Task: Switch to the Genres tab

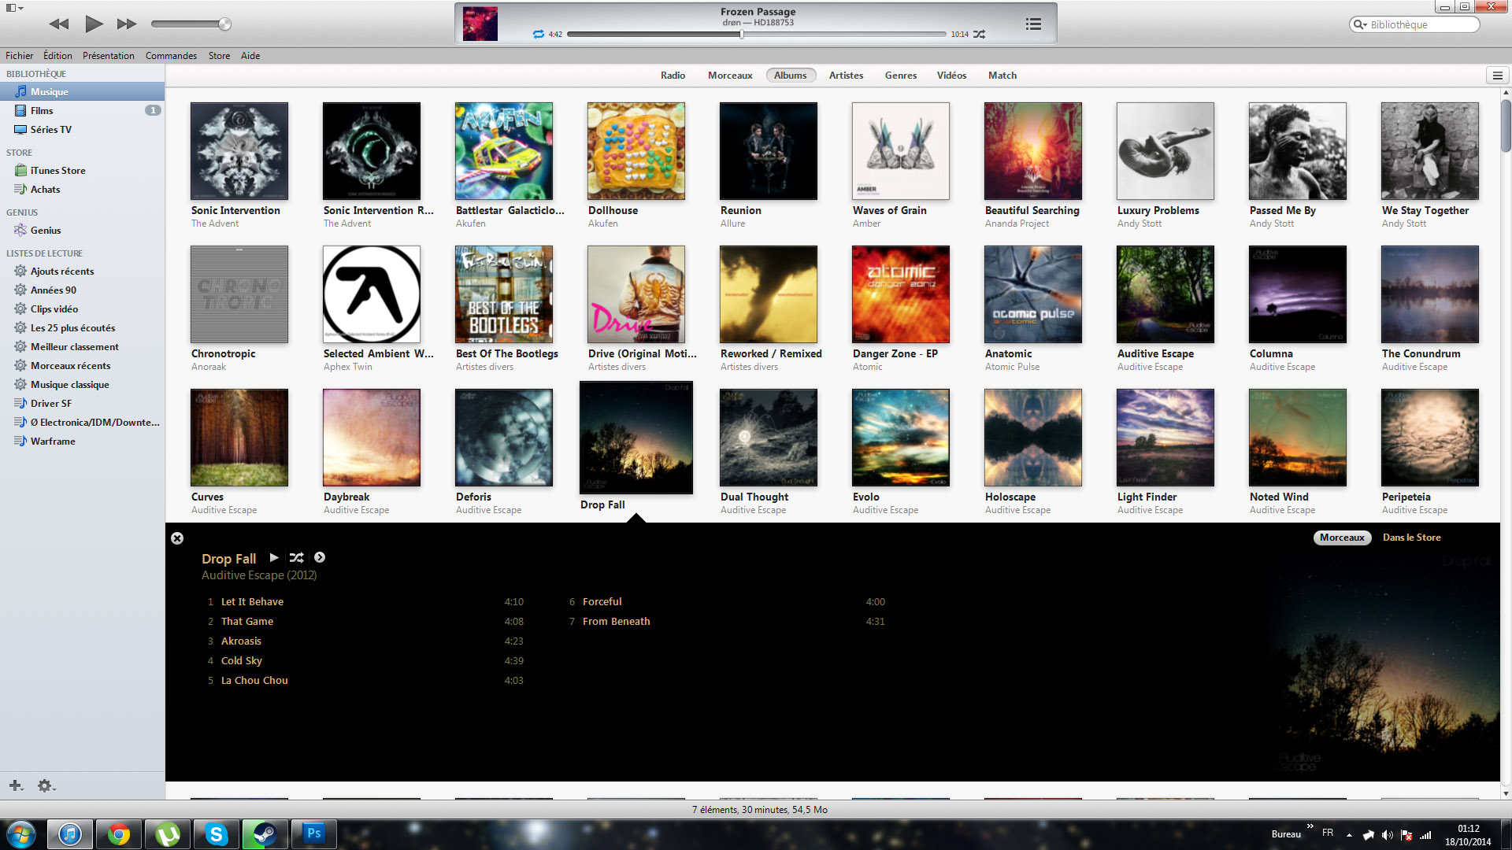Action: point(900,76)
